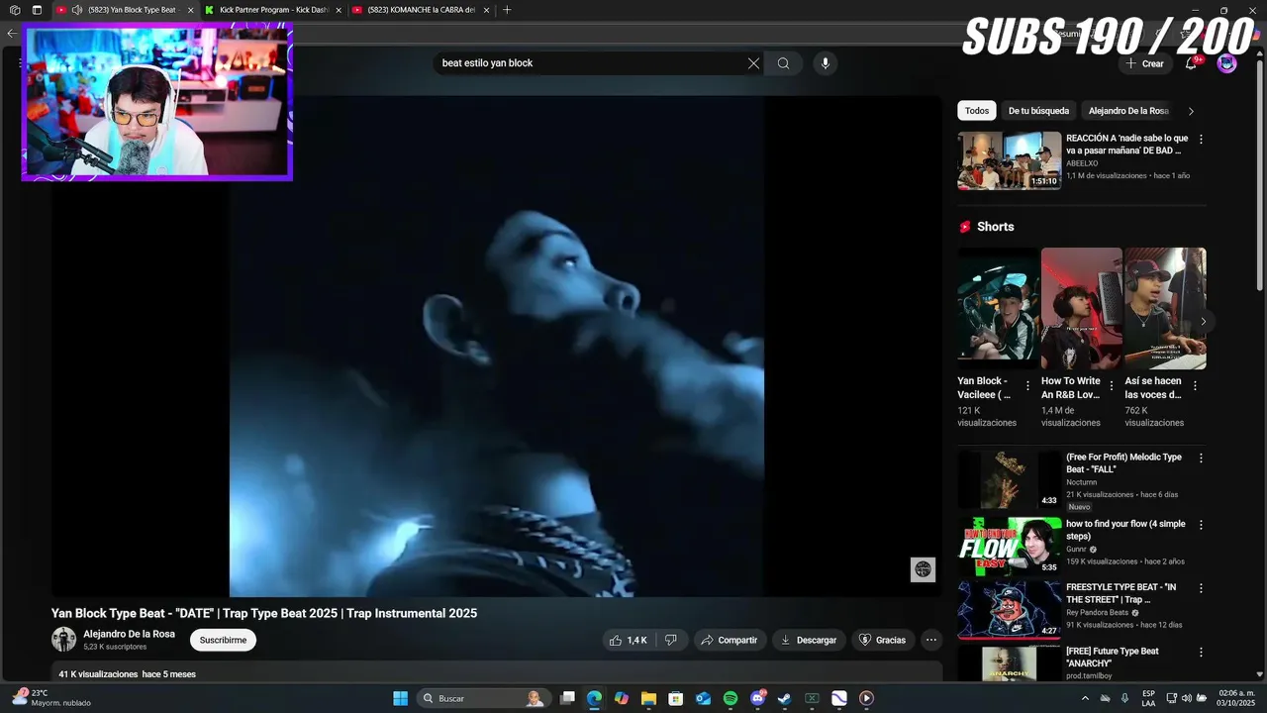
Task: Click the Gracias button
Action: coord(882,640)
